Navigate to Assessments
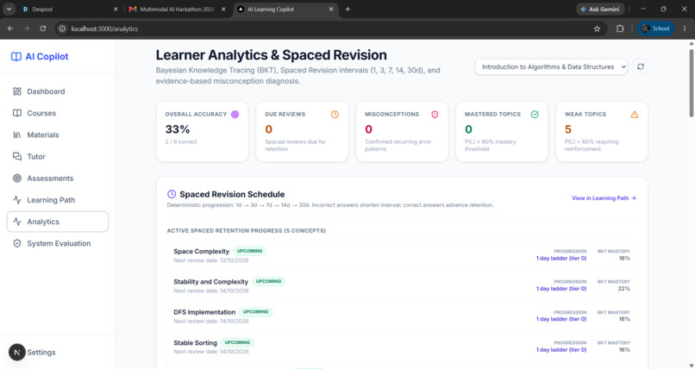 click(x=58, y=178)
